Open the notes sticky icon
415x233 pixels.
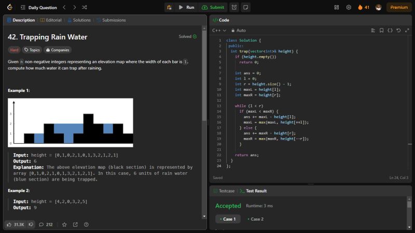[245, 7]
